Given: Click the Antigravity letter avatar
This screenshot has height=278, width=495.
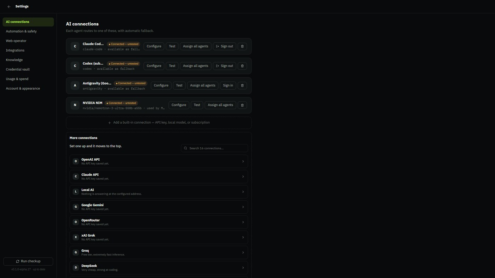Looking at the screenshot, I should point(75,85).
